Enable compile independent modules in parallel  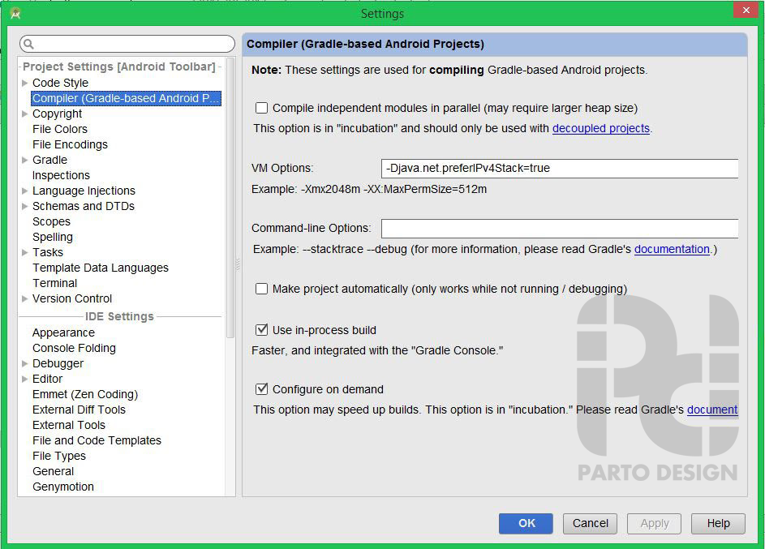pos(261,108)
